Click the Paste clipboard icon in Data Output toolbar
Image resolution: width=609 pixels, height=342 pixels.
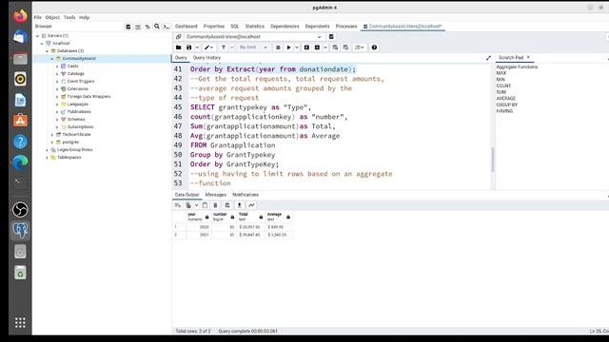[206, 205]
